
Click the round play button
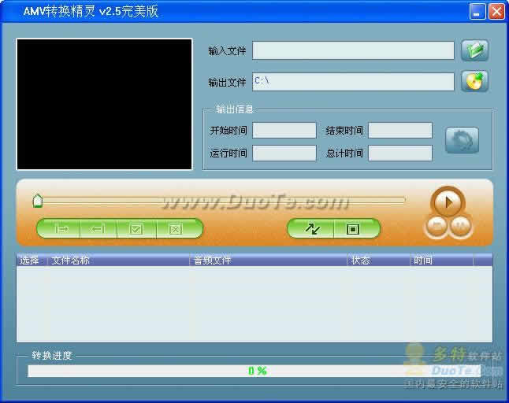pyautogui.click(x=448, y=202)
